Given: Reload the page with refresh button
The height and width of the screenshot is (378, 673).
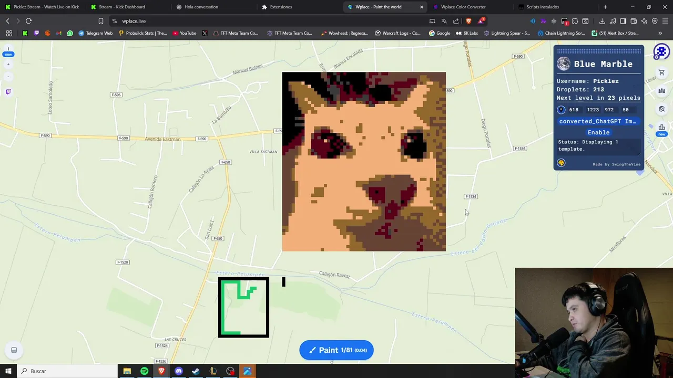Looking at the screenshot, I should pos(28,21).
